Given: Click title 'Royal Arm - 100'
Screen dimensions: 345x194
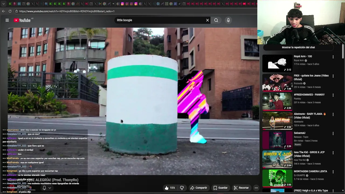Looking at the screenshot, I should click(x=303, y=56).
